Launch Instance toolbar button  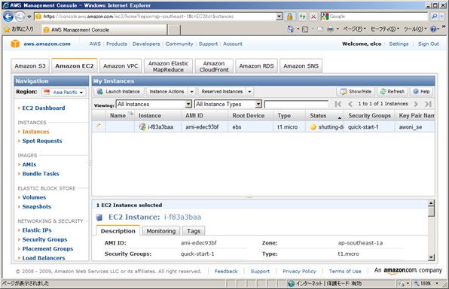(118, 92)
